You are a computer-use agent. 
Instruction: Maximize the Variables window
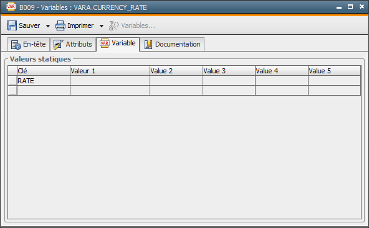point(350,7)
